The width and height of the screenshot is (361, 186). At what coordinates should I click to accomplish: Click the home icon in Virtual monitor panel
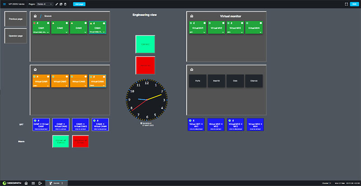[x=192, y=15]
